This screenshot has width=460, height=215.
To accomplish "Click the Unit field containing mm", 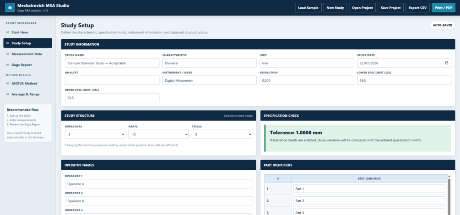I will (x=307, y=63).
